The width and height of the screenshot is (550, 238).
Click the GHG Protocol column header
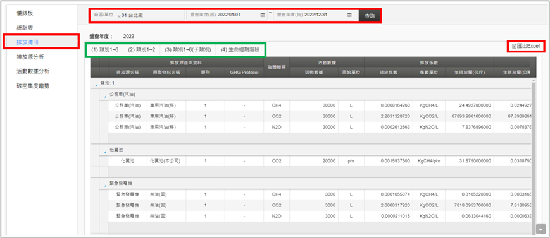click(x=244, y=73)
